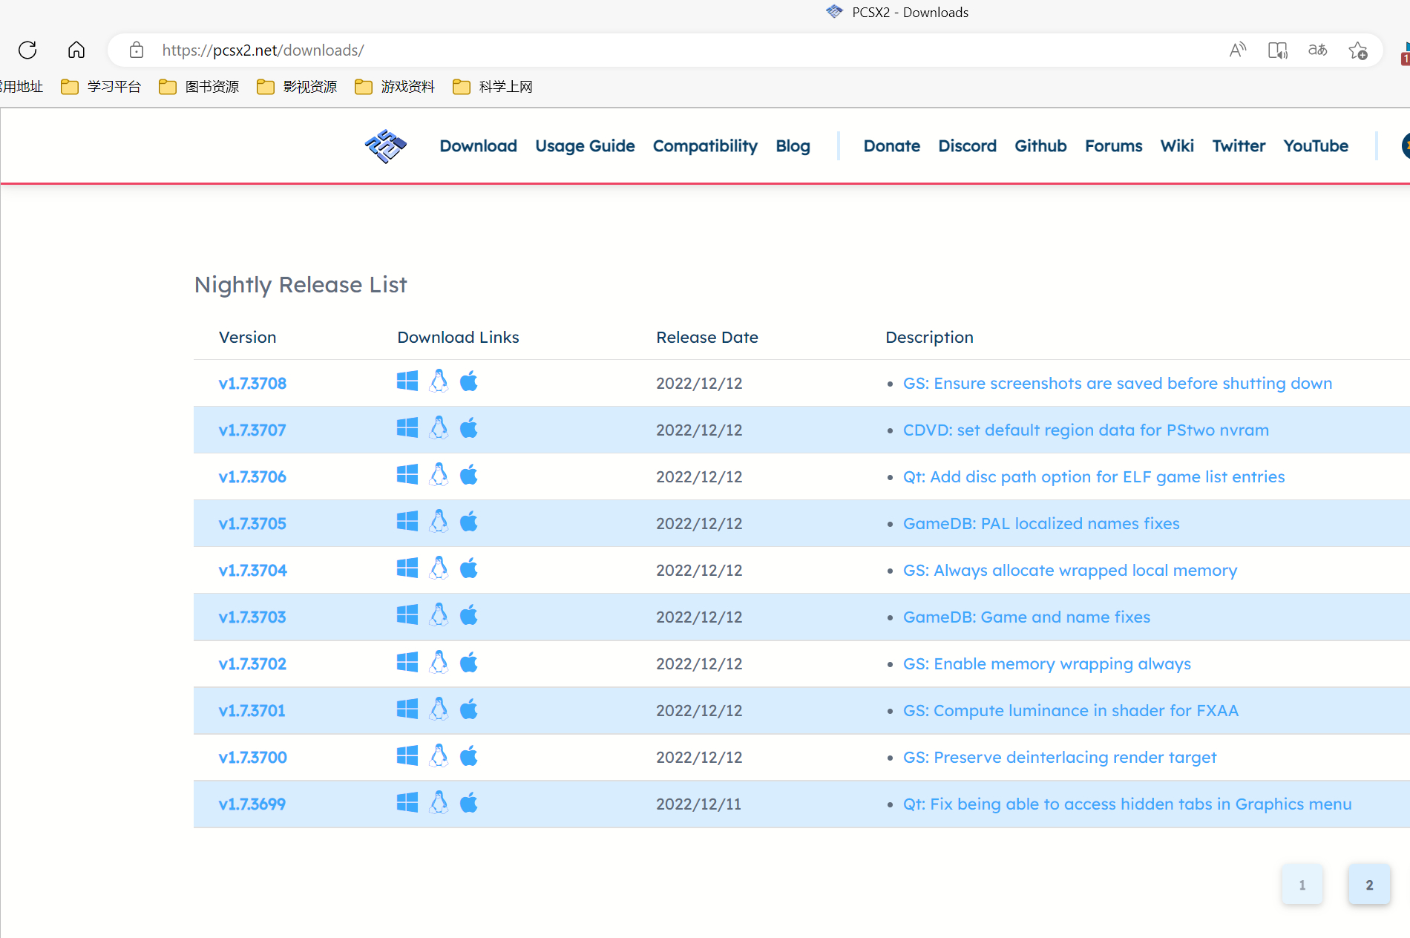Viewport: 1410px width, 938px height.
Task: Open the 学习平台 bookmarks folder
Action: (x=101, y=87)
